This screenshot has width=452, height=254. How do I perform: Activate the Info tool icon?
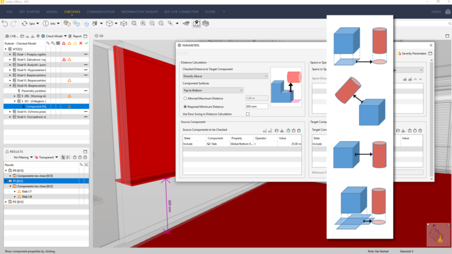(45, 24)
